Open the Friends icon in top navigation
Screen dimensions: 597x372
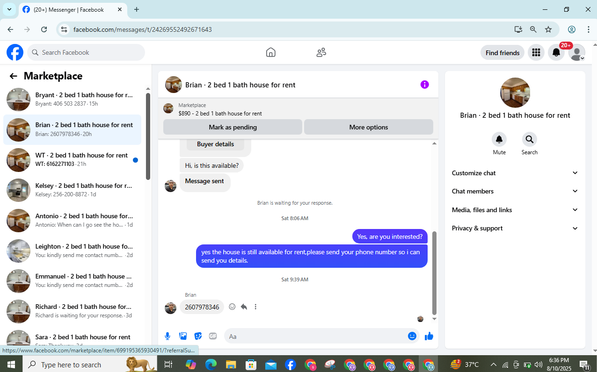pos(321,52)
